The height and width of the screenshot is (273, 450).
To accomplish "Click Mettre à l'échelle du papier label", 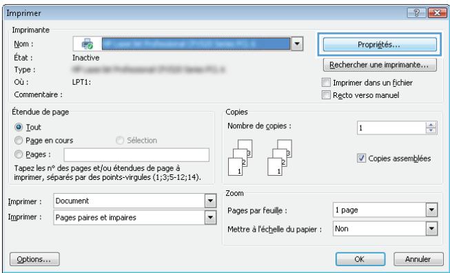I will coord(274,230).
